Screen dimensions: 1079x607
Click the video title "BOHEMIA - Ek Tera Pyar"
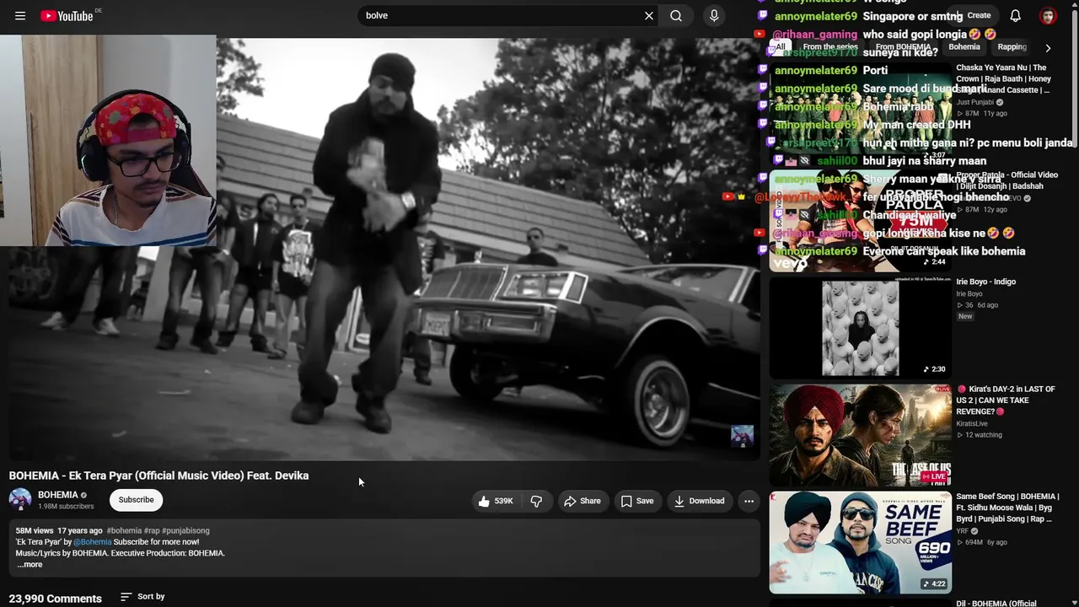coord(159,475)
